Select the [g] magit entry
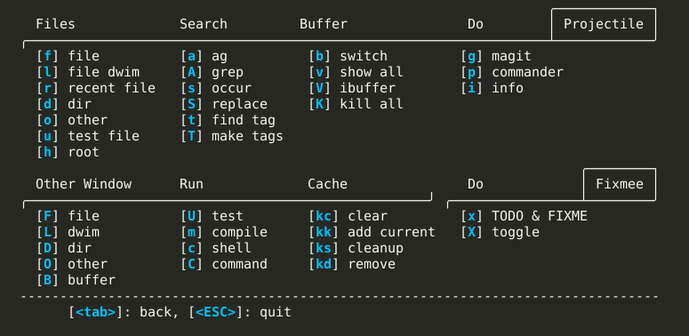Viewport: 689px width, 336px height. point(496,56)
